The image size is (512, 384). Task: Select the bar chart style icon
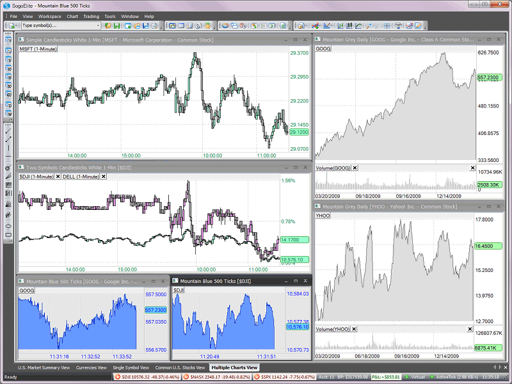340,26
